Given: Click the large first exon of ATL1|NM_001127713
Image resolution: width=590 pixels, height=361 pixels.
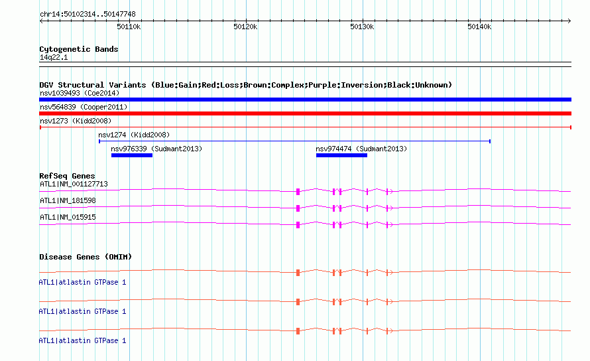Looking at the screenshot, I should click(298, 192).
